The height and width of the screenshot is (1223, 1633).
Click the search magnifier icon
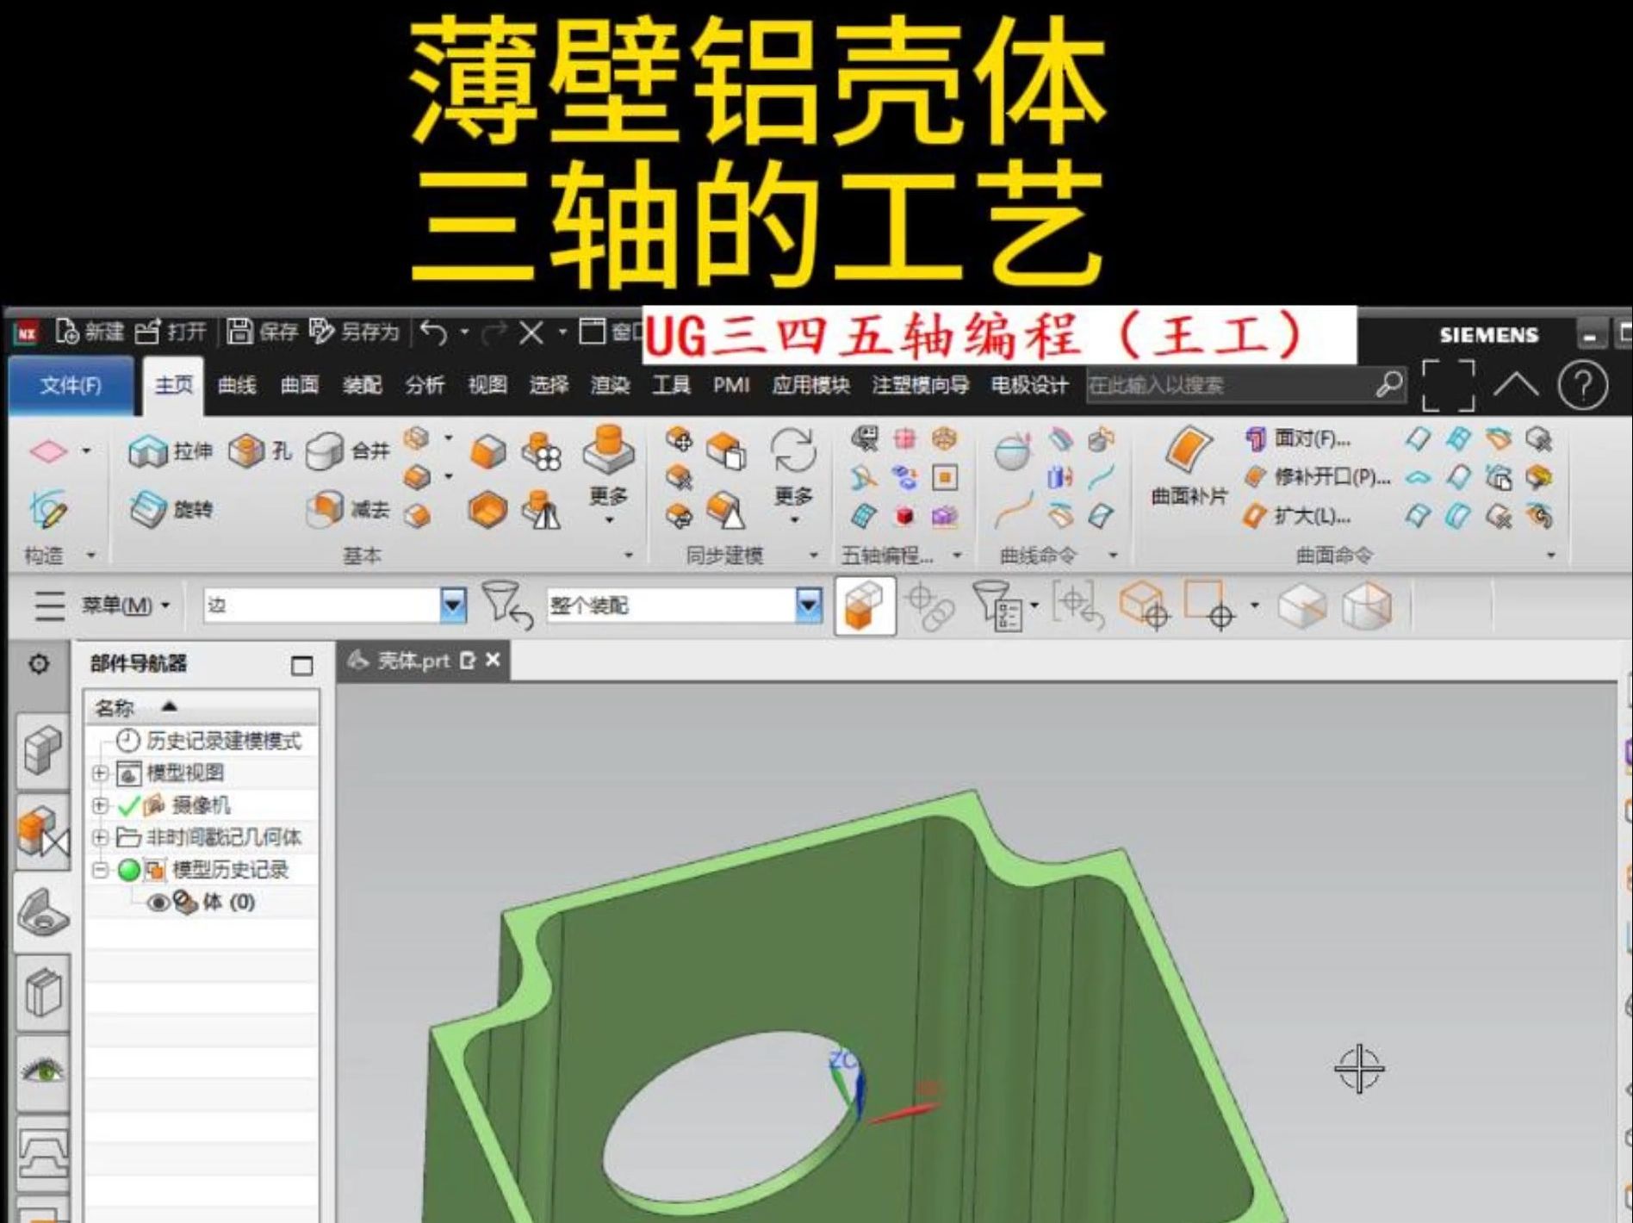click(1388, 385)
